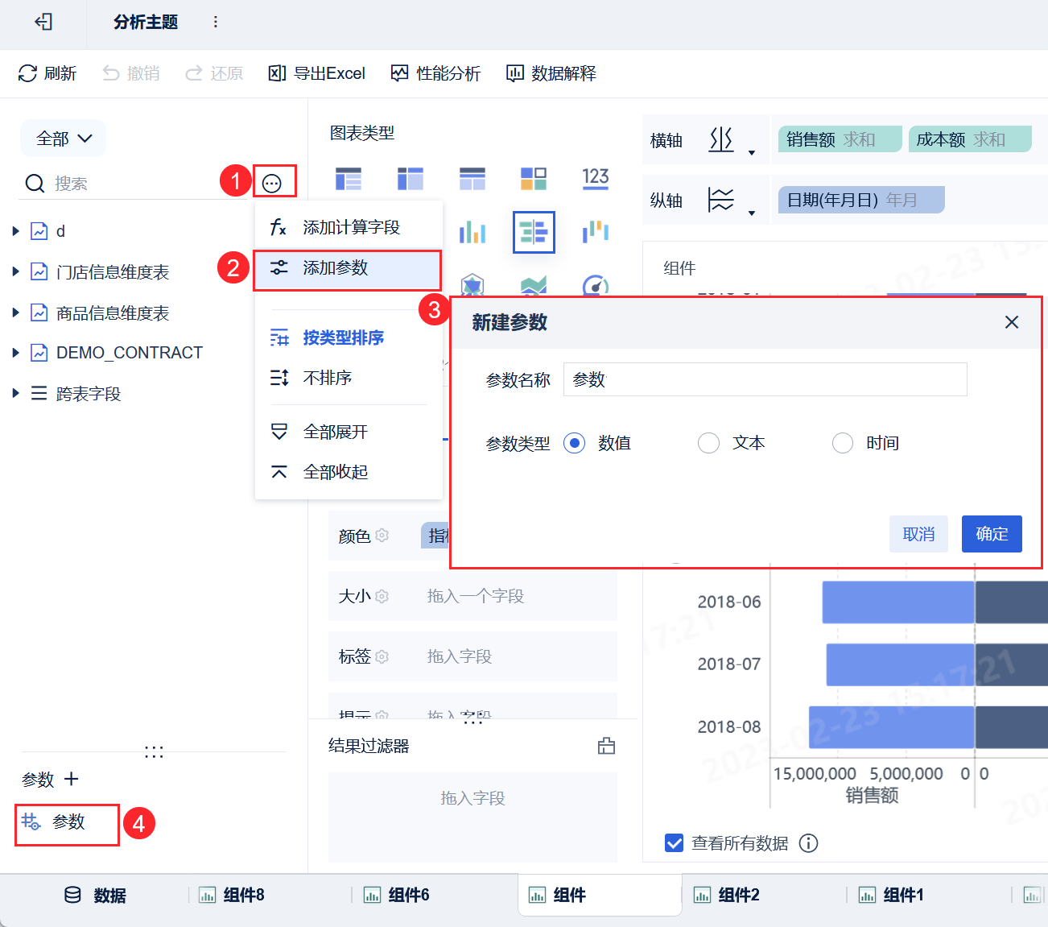Image resolution: width=1048 pixels, height=927 pixels.
Task: Switch to the 组件2 tab
Action: [x=727, y=896]
